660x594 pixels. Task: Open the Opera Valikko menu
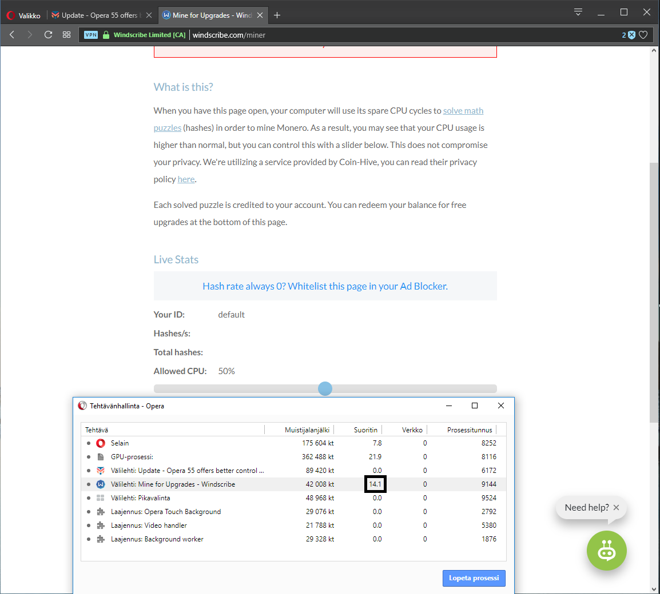(23, 15)
